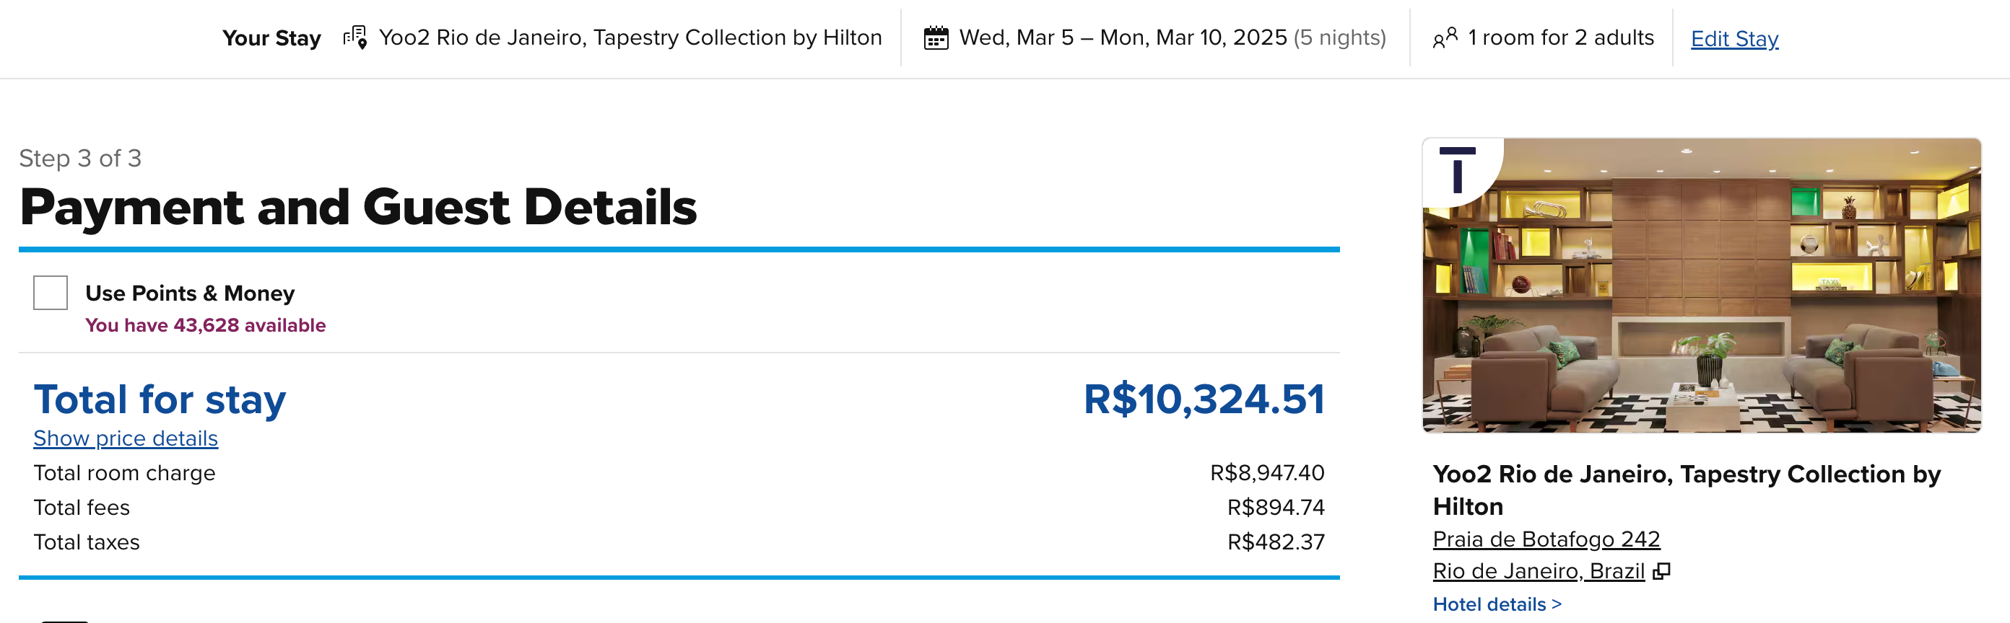Click the Wed, Mar 5 – Mon, Mar 10 dates
The width and height of the screenshot is (2010, 623).
click(1171, 37)
